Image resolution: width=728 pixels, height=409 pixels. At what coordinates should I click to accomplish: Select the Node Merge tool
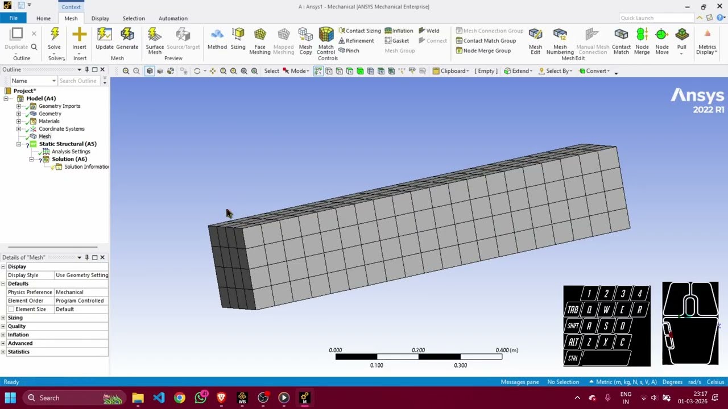pyautogui.click(x=642, y=41)
